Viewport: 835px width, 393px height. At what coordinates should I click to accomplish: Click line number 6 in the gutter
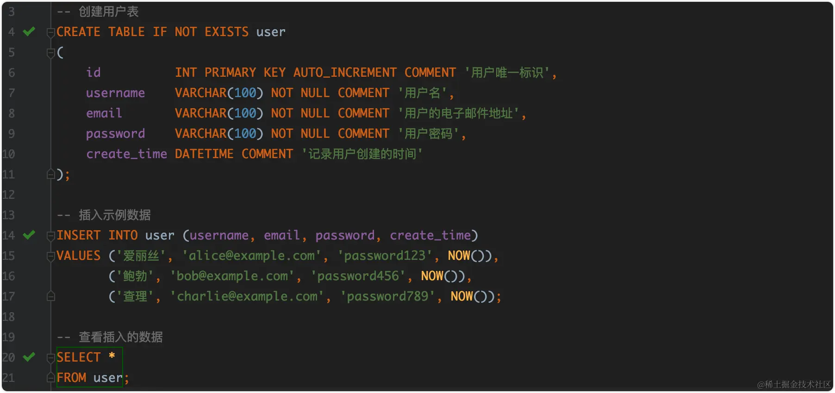[12, 73]
